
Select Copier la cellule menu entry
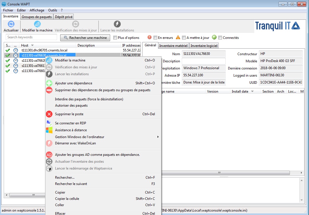pyautogui.click(x=67, y=199)
